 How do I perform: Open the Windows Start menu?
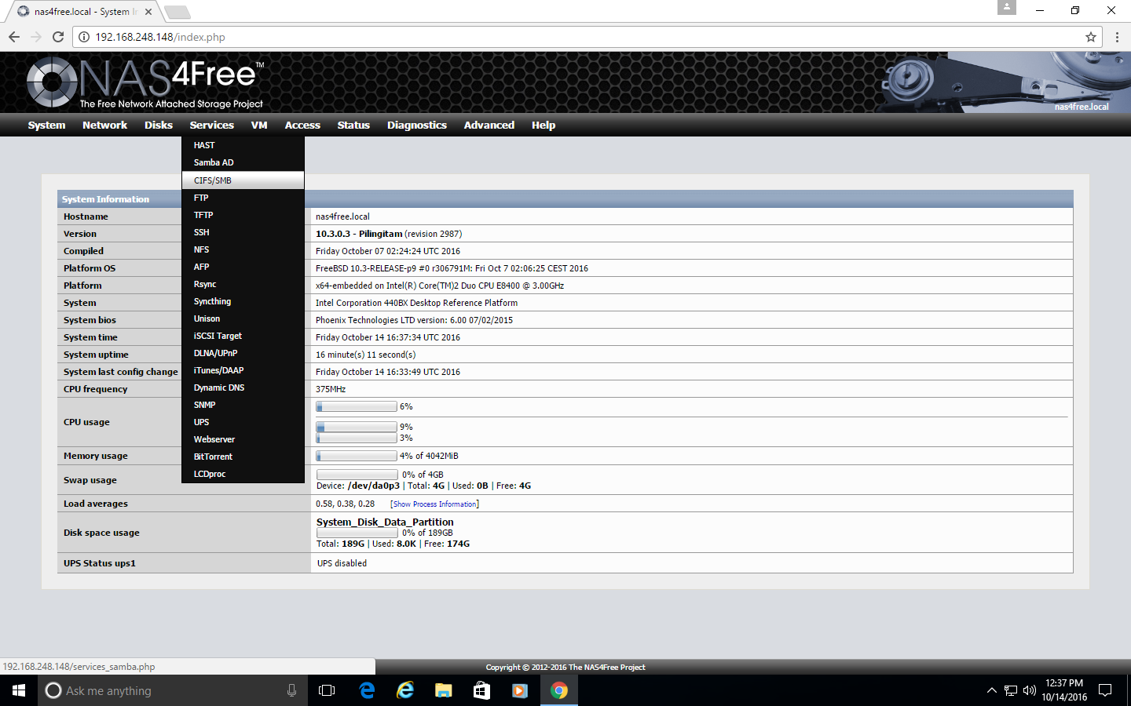point(19,690)
